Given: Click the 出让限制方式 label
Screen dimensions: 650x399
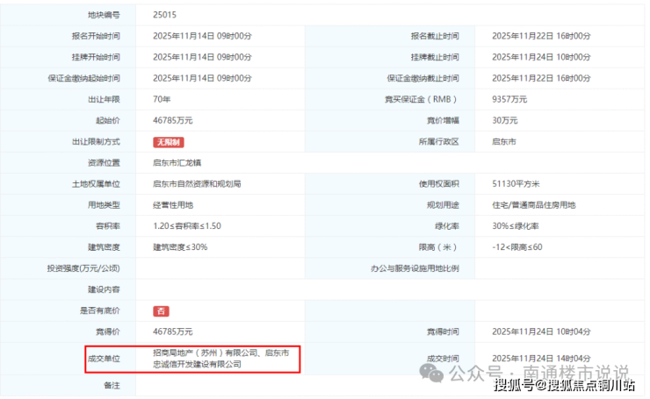Looking at the screenshot, I should pyautogui.click(x=96, y=141).
